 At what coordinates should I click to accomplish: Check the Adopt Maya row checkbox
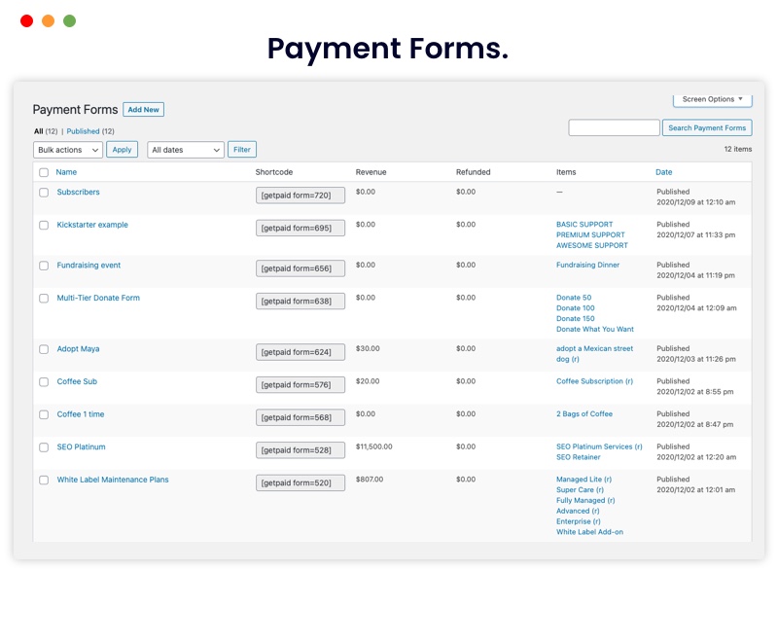click(44, 350)
